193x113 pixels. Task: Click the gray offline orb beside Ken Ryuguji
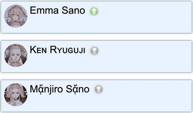coord(94,51)
